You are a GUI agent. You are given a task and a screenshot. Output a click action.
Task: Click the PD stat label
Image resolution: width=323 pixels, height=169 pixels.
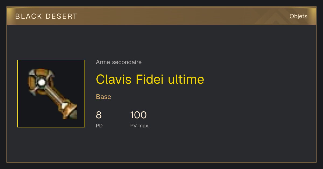[99, 126]
